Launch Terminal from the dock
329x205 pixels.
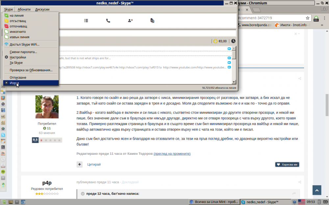coord(3,147)
